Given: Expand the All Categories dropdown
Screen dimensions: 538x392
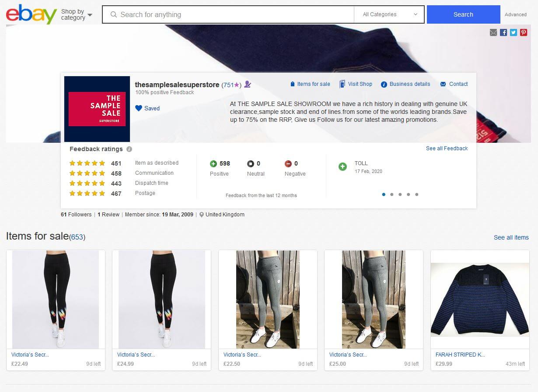Looking at the screenshot, I should pos(388,14).
